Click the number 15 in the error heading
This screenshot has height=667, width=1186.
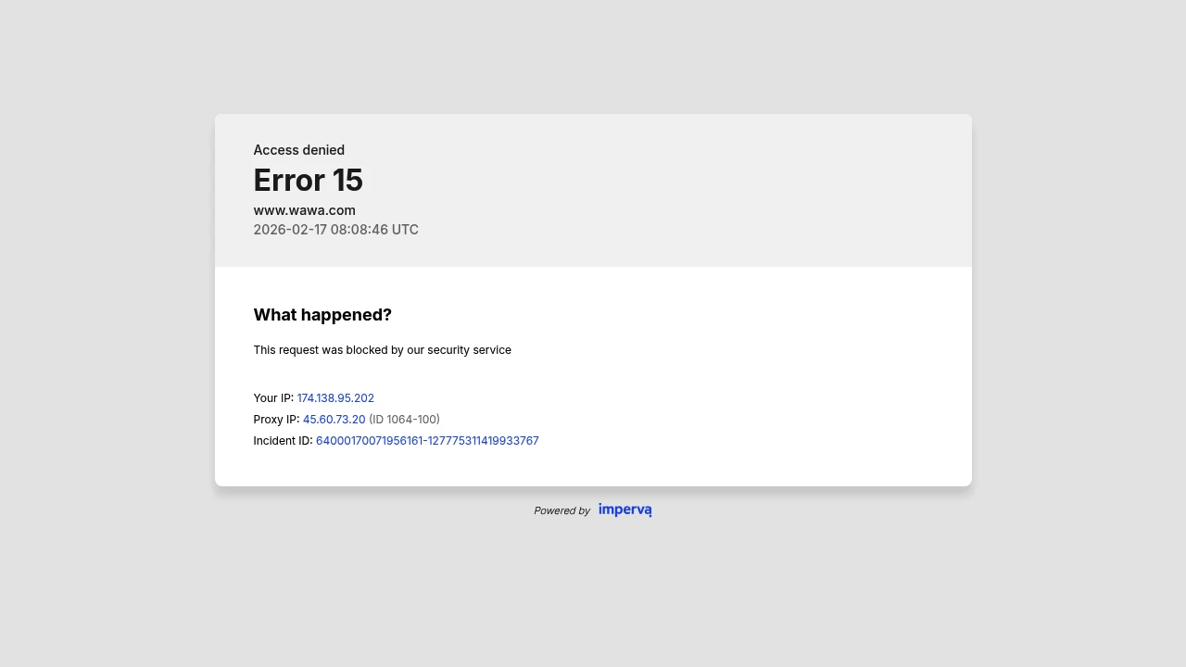347,180
